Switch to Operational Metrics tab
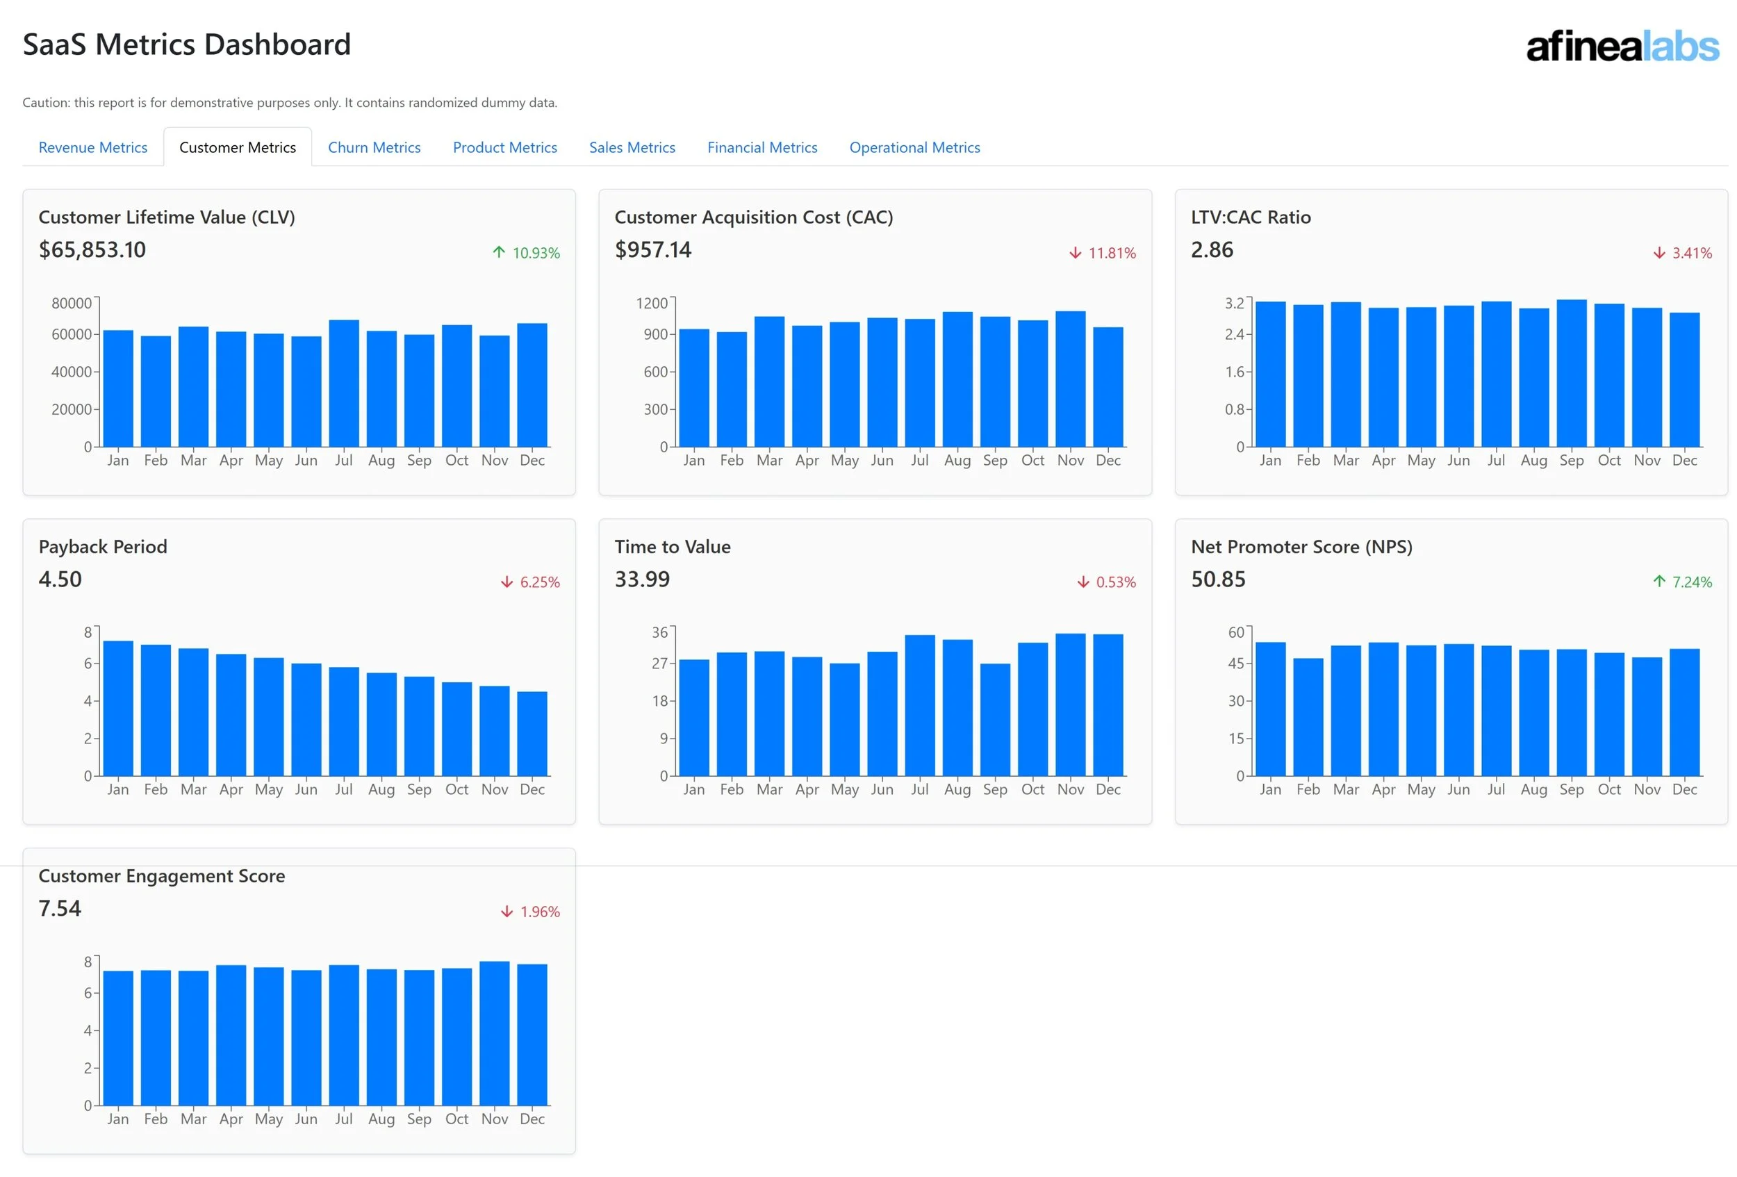The width and height of the screenshot is (1737, 1177). click(x=914, y=147)
